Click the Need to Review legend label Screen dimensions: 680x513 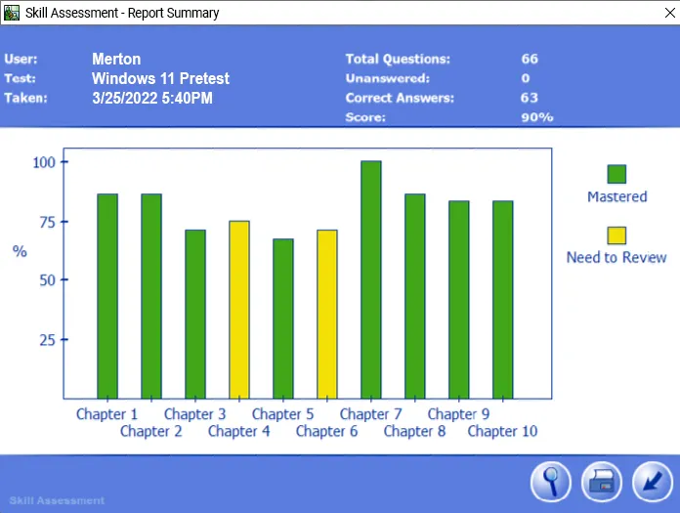click(x=616, y=258)
